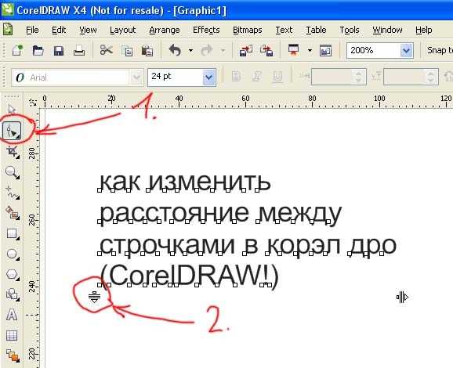Select the Zoom magnifier tool

point(13,172)
